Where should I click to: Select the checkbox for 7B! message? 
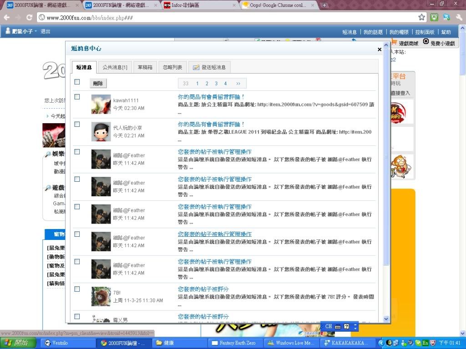pos(77,289)
